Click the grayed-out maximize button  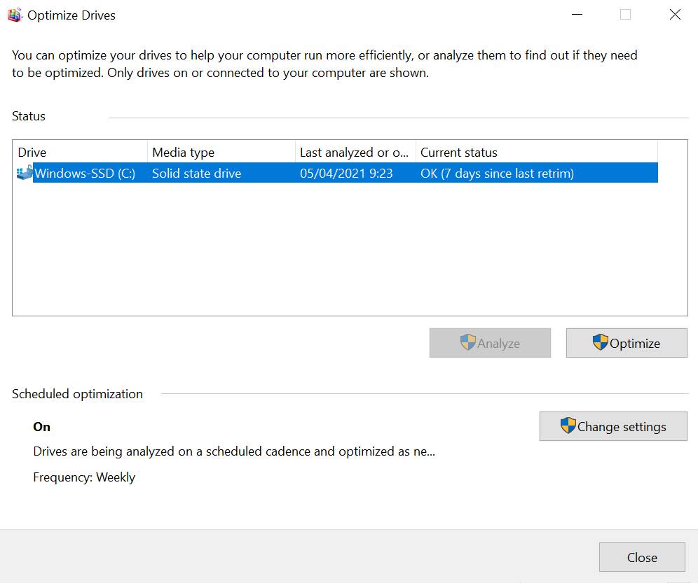(x=625, y=15)
